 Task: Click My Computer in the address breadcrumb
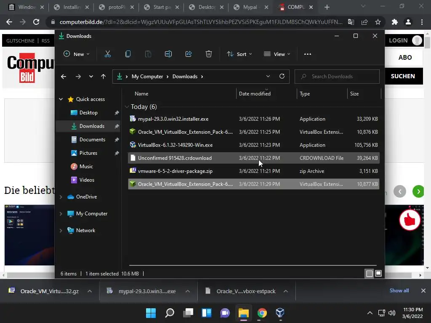(147, 77)
